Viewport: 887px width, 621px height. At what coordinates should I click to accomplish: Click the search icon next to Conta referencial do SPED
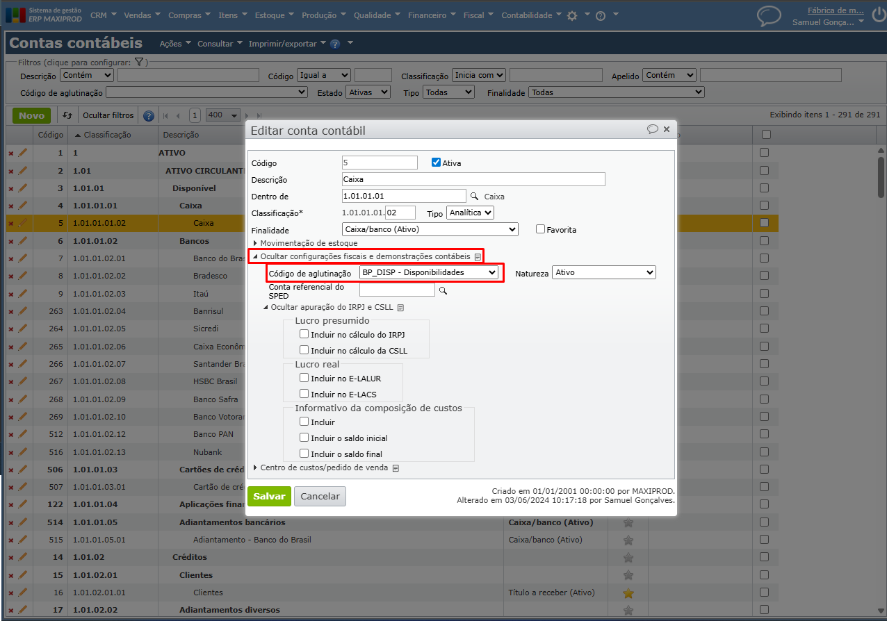(442, 290)
